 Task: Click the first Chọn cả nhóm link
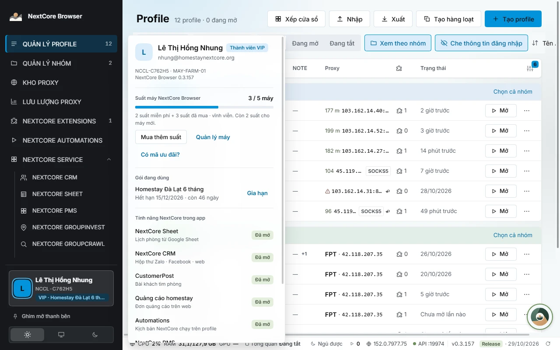point(513,91)
